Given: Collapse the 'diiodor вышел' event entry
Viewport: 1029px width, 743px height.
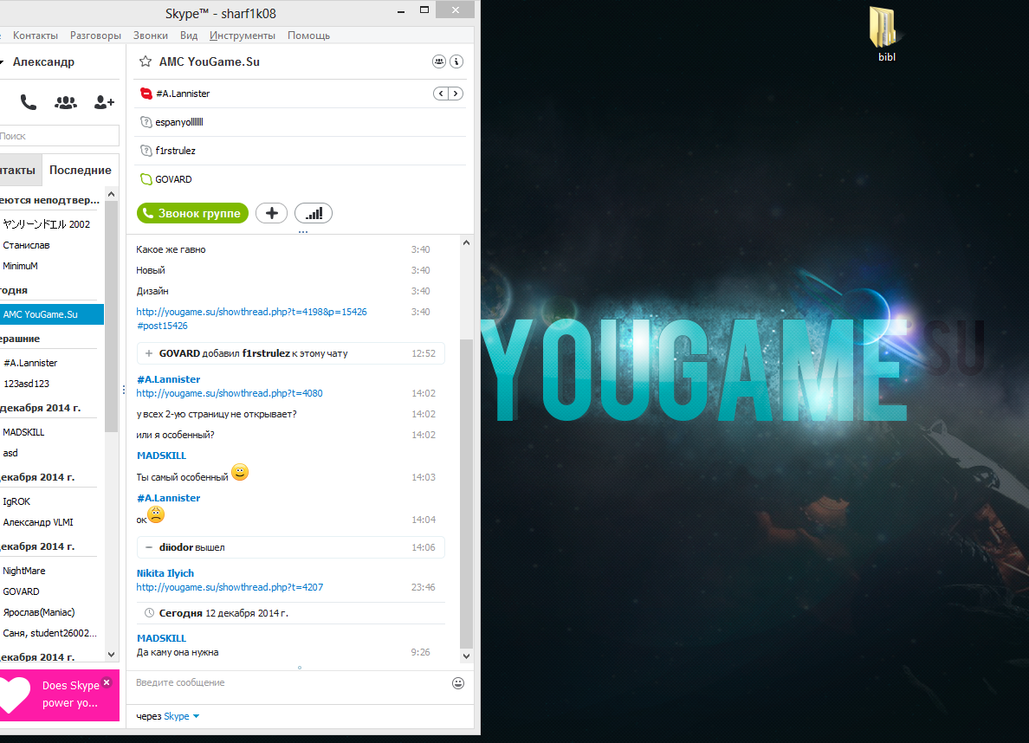Looking at the screenshot, I should coord(149,547).
